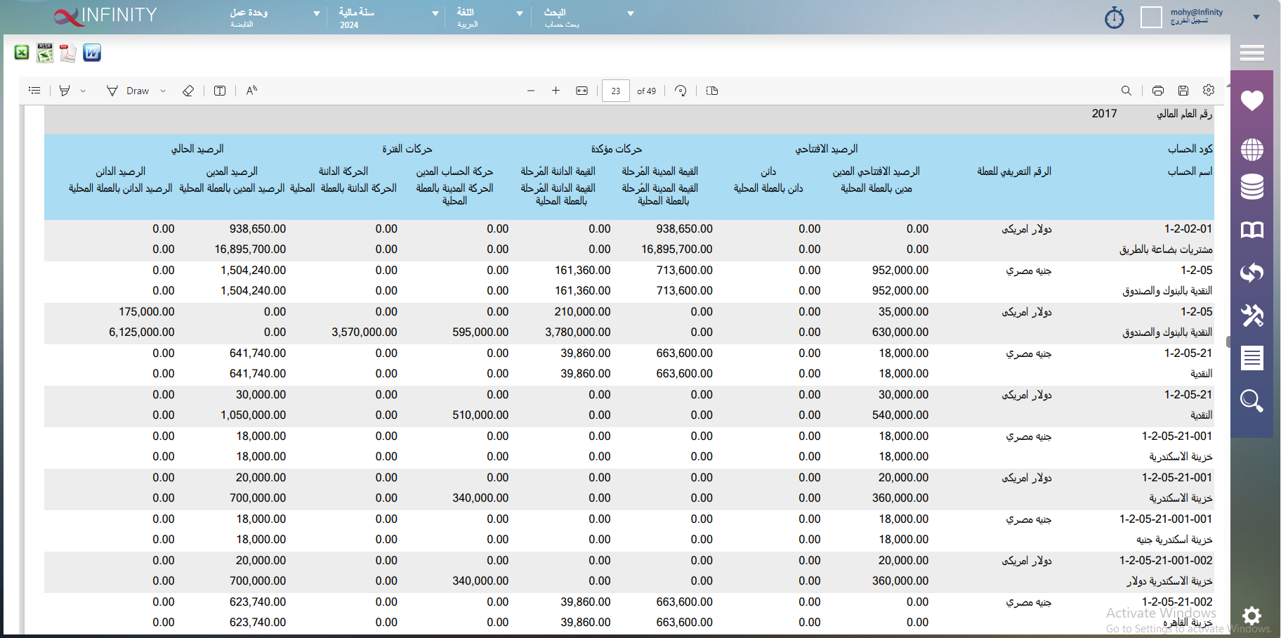The width and height of the screenshot is (1281, 638).
Task: Click the stopwatch timer icon
Action: [x=1115, y=18]
